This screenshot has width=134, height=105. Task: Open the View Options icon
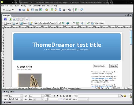click(x=78, y=23)
